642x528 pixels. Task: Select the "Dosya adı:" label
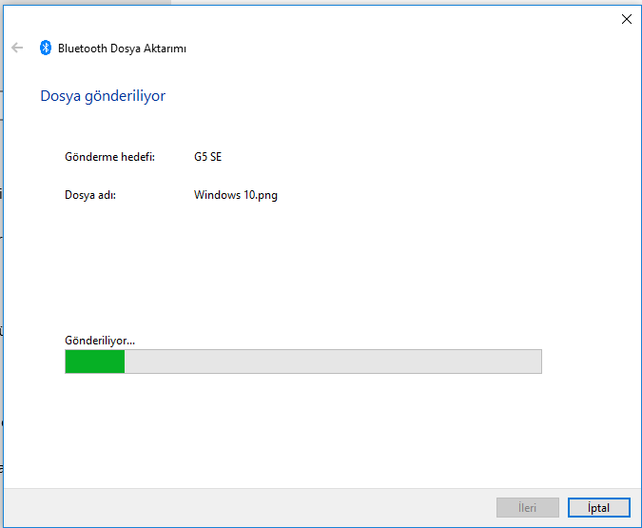pos(89,195)
